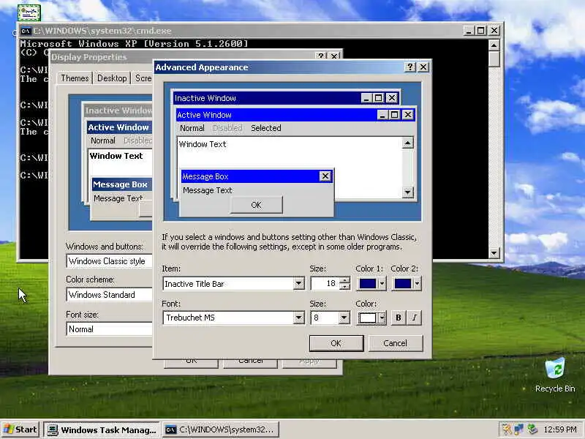Click preview window scrollbar down arrow
Image resolution: width=585 pixels, height=439 pixels.
(x=408, y=192)
